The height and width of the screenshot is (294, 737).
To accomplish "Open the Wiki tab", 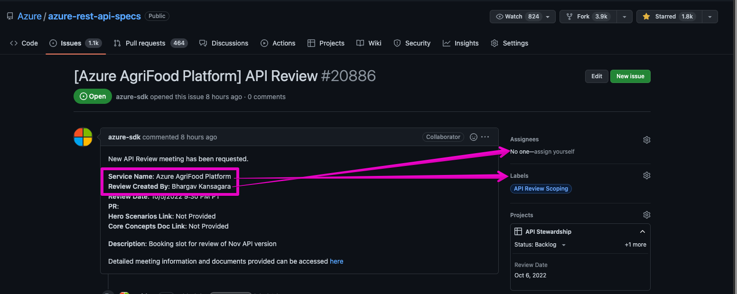I will tap(369, 43).
